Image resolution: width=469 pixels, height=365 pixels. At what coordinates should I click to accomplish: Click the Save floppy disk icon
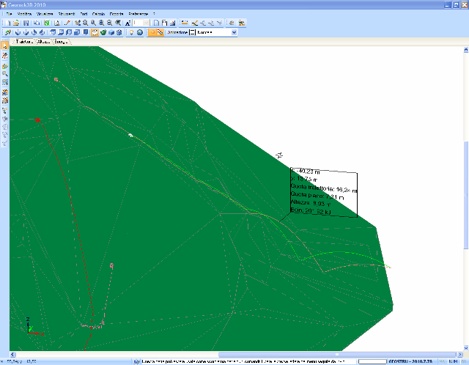coord(26,23)
